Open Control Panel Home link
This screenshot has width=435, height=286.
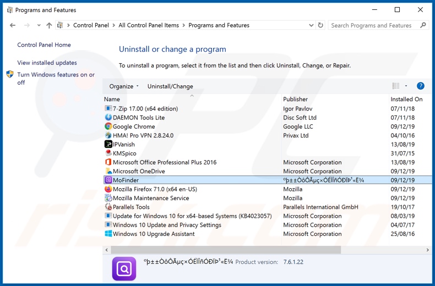pyautogui.click(x=44, y=45)
